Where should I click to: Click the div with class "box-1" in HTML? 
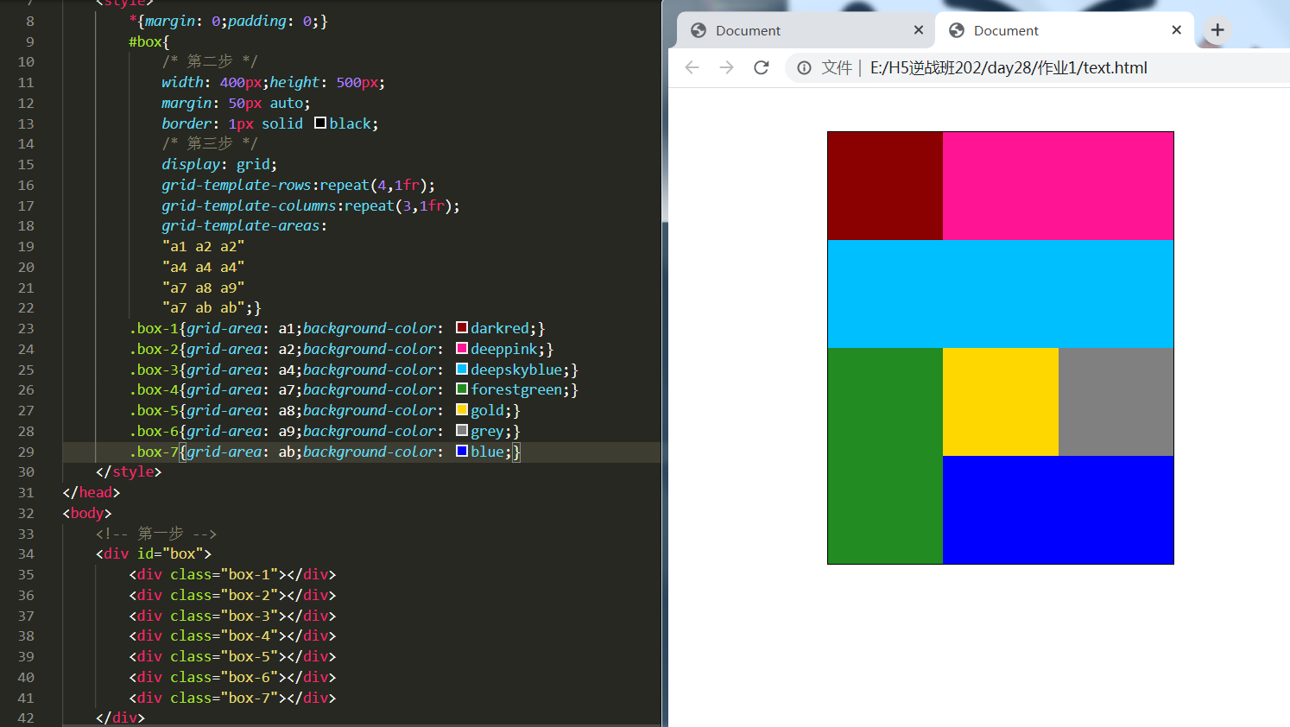(232, 574)
